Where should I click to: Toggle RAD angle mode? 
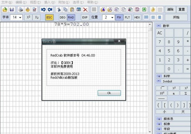(x=71, y=17)
